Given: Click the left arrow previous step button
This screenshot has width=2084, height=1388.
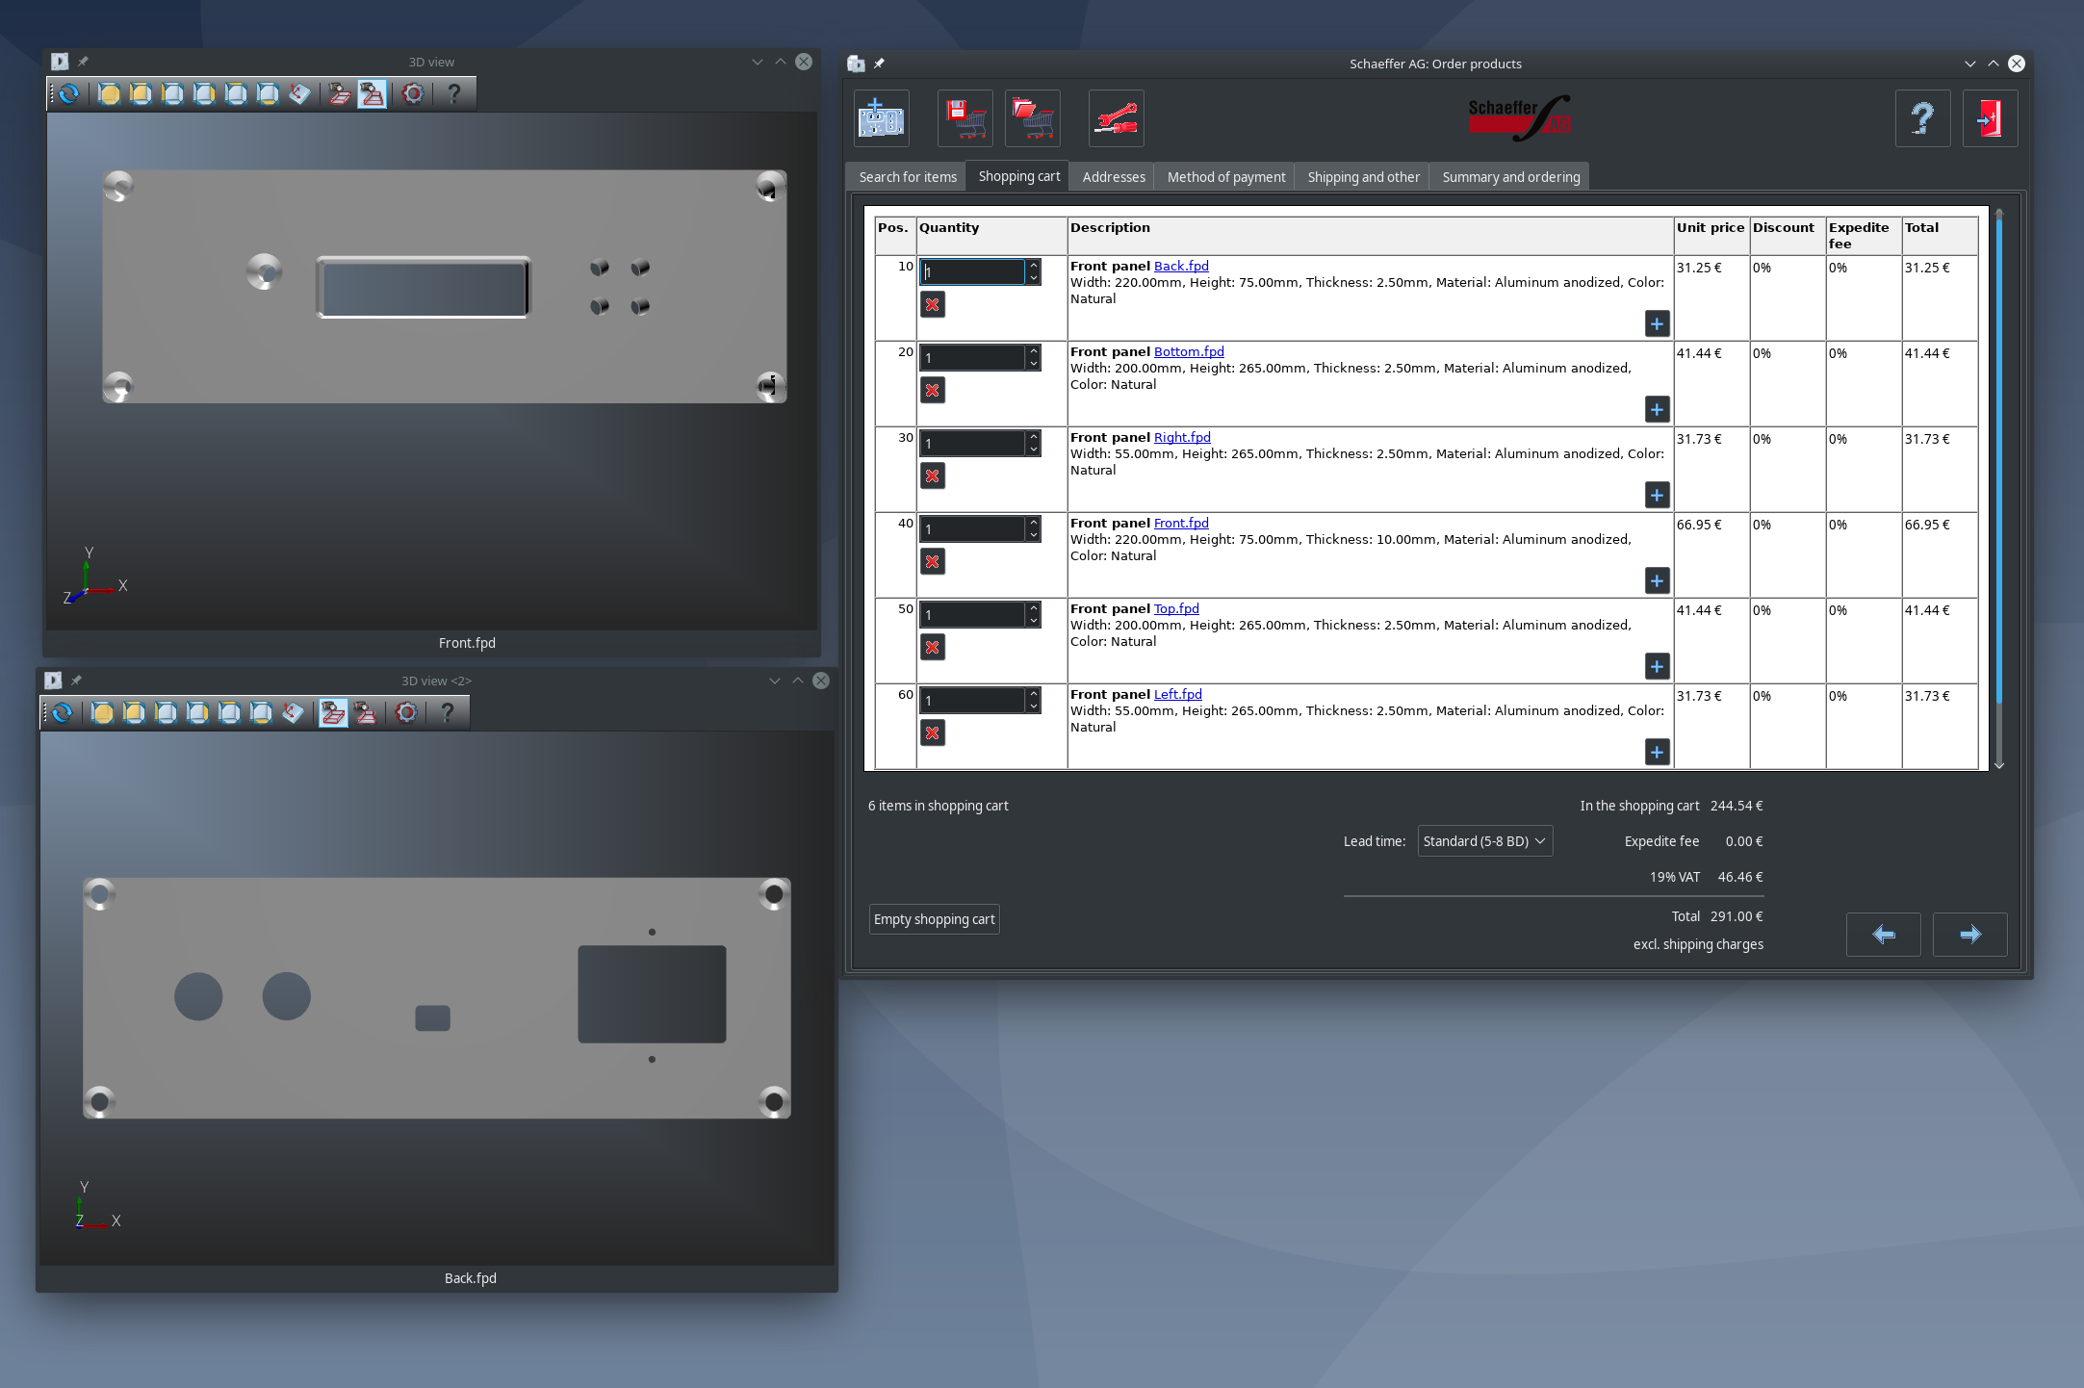Looking at the screenshot, I should click(x=1883, y=934).
